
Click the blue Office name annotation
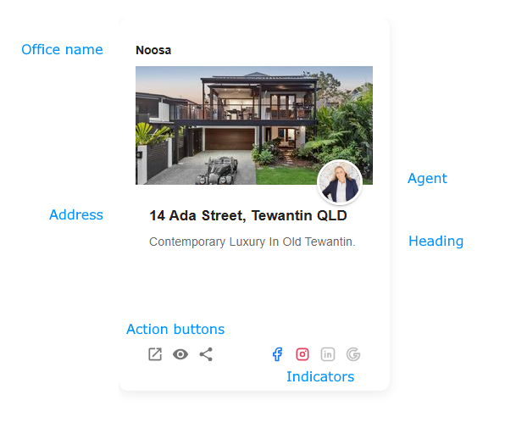tap(62, 49)
